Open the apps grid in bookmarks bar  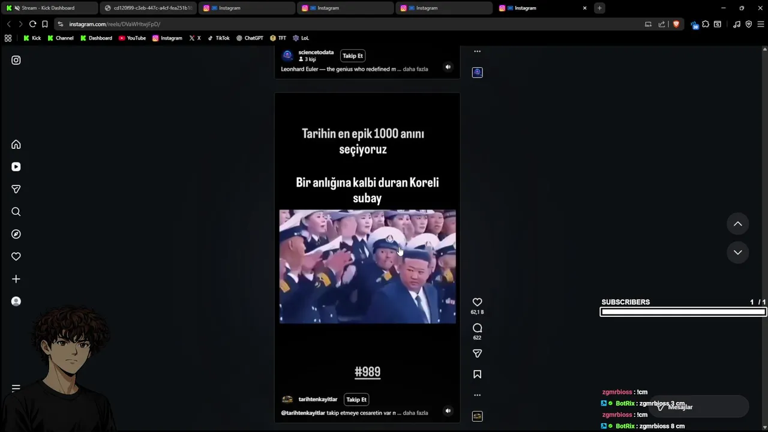[x=8, y=38]
